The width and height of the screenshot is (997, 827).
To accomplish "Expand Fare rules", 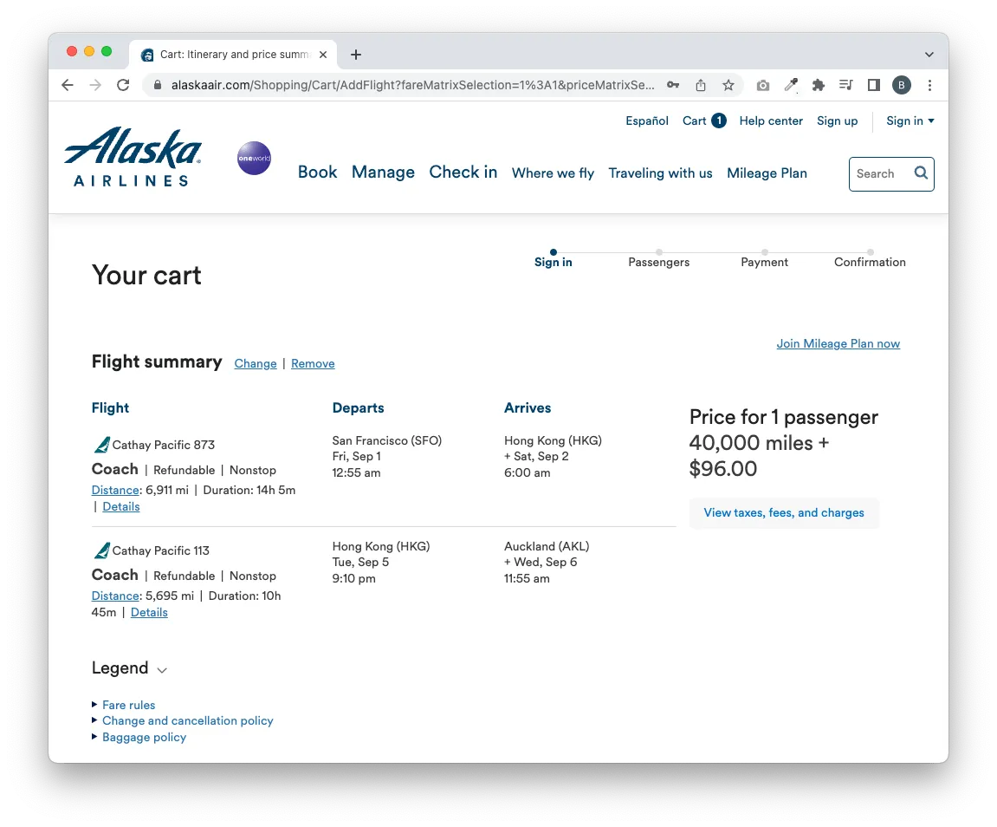I will 128,705.
